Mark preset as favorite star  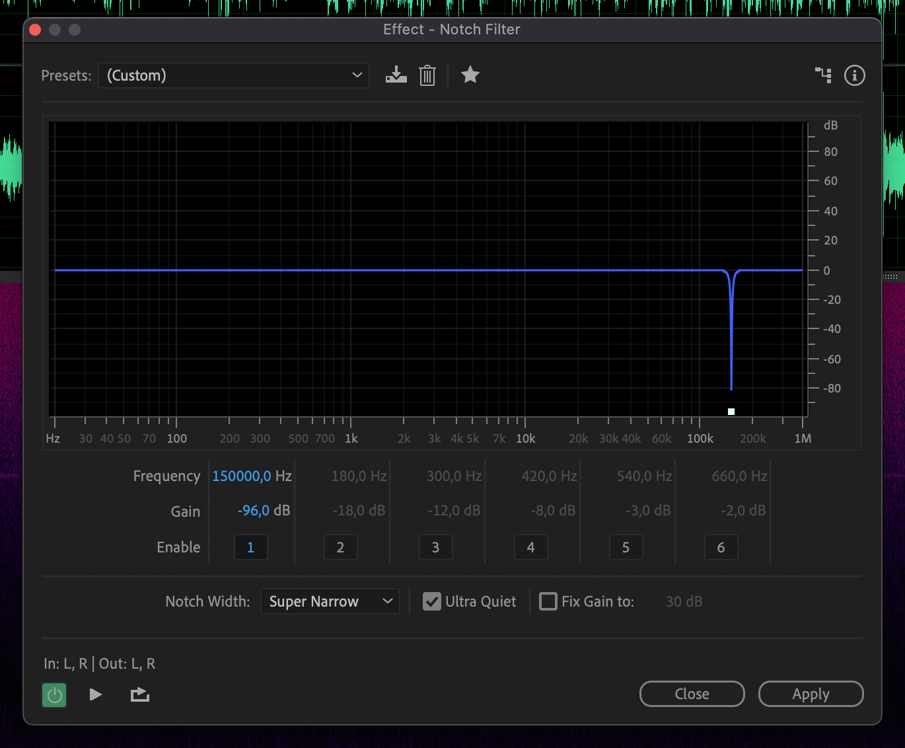(x=470, y=75)
